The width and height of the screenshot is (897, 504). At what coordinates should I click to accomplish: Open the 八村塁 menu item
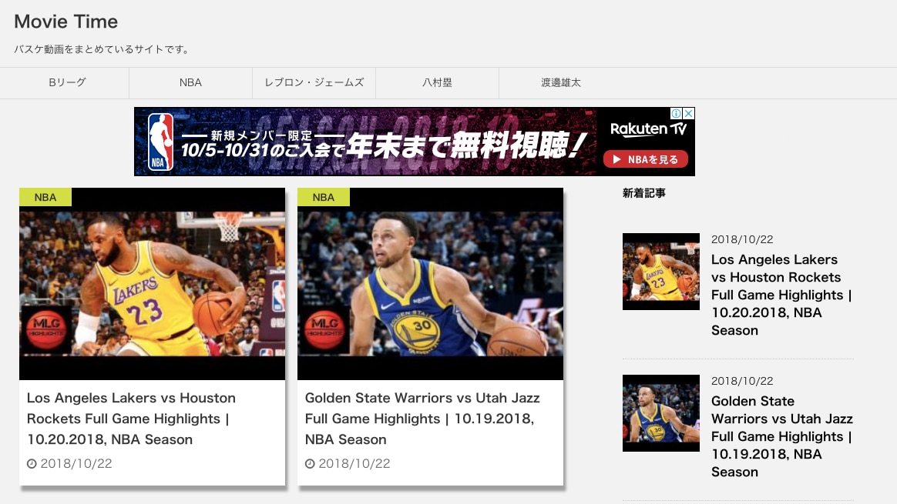tap(437, 82)
